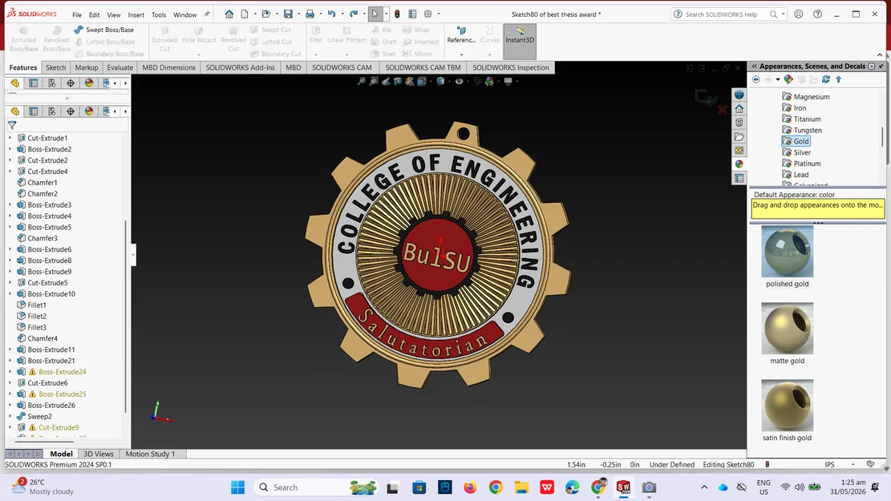891x501 pixels.
Task: Switch to Motion Study 1 tab
Action: click(150, 454)
